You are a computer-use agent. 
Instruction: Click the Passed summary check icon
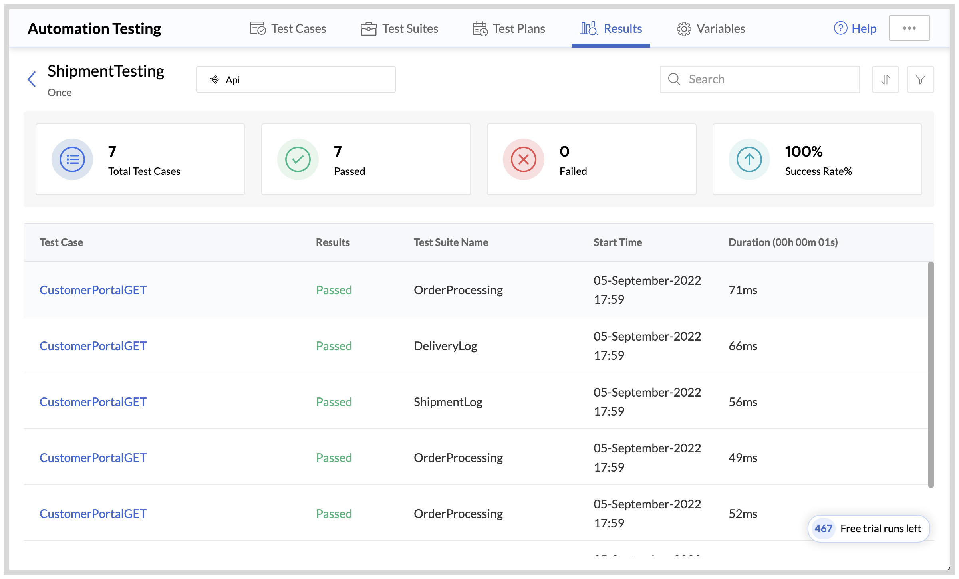coord(298,159)
